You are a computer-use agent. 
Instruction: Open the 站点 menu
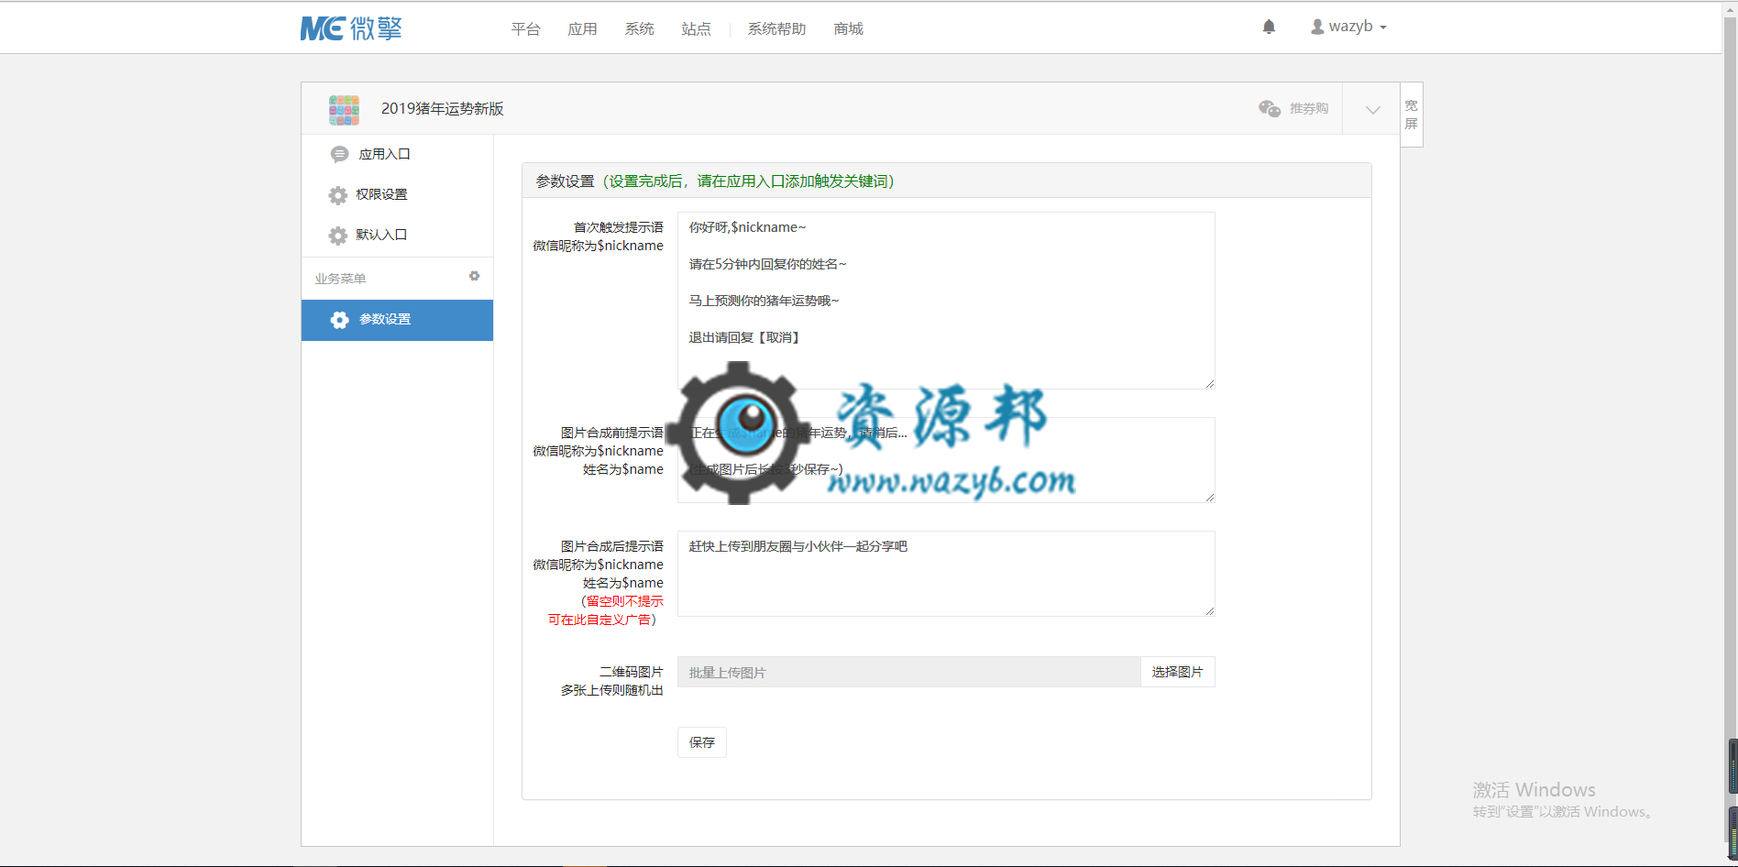[x=696, y=29]
